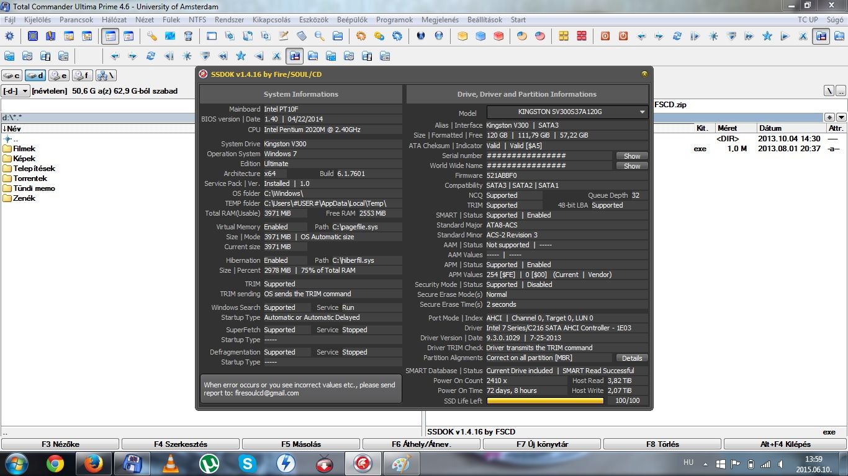This screenshot has width=848, height=476.
Task: Open the Filmek folder
Action: [19, 149]
